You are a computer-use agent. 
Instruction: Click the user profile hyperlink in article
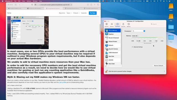[x=63, y=82]
